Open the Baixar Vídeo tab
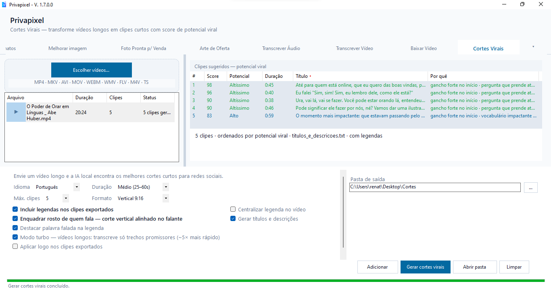 coord(424,48)
